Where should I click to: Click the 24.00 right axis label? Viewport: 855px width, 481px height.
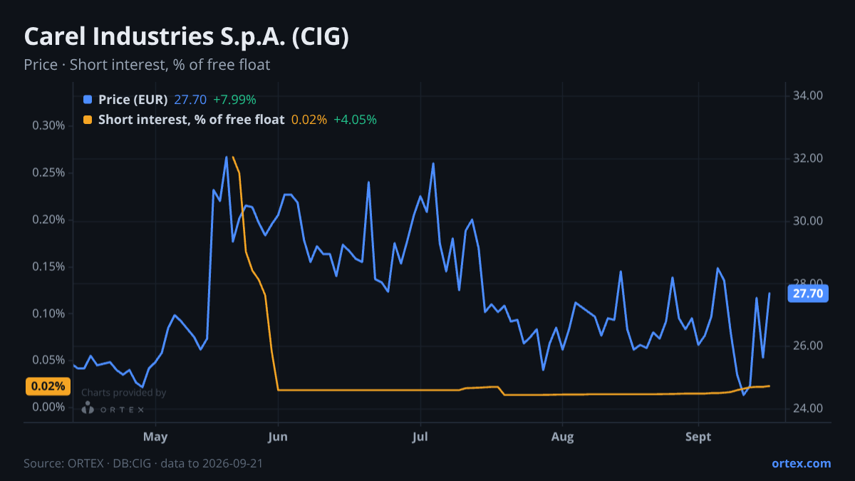click(x=808, y=408)
